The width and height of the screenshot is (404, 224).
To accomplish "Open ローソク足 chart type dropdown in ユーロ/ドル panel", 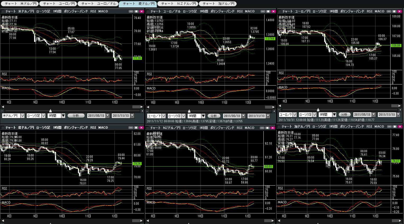I will coord(183,116).
